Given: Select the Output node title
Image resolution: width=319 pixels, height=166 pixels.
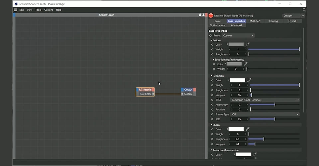Looking at the screenshot, I should 188,90.
